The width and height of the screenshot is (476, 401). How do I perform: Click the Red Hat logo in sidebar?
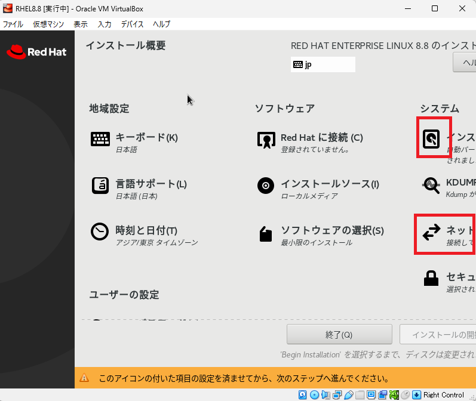pos(36,52)
